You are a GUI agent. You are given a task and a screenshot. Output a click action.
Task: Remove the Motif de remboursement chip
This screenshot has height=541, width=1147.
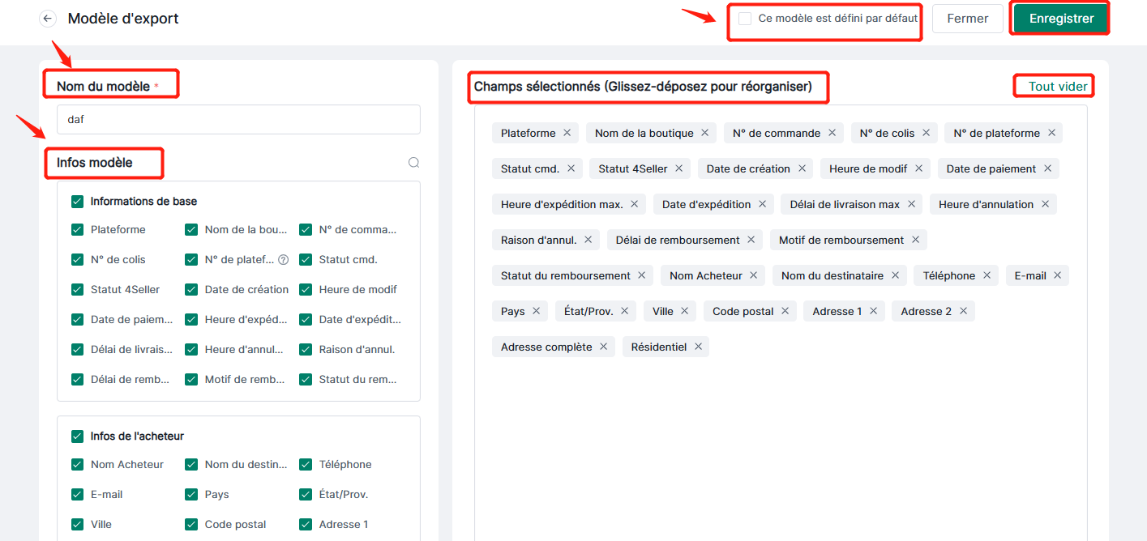pos(915,240)
